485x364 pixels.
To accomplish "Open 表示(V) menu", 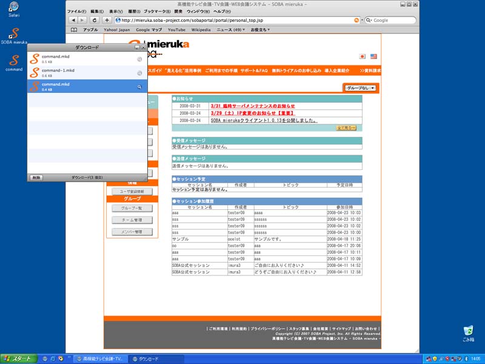I will click(x=116, y=12).
